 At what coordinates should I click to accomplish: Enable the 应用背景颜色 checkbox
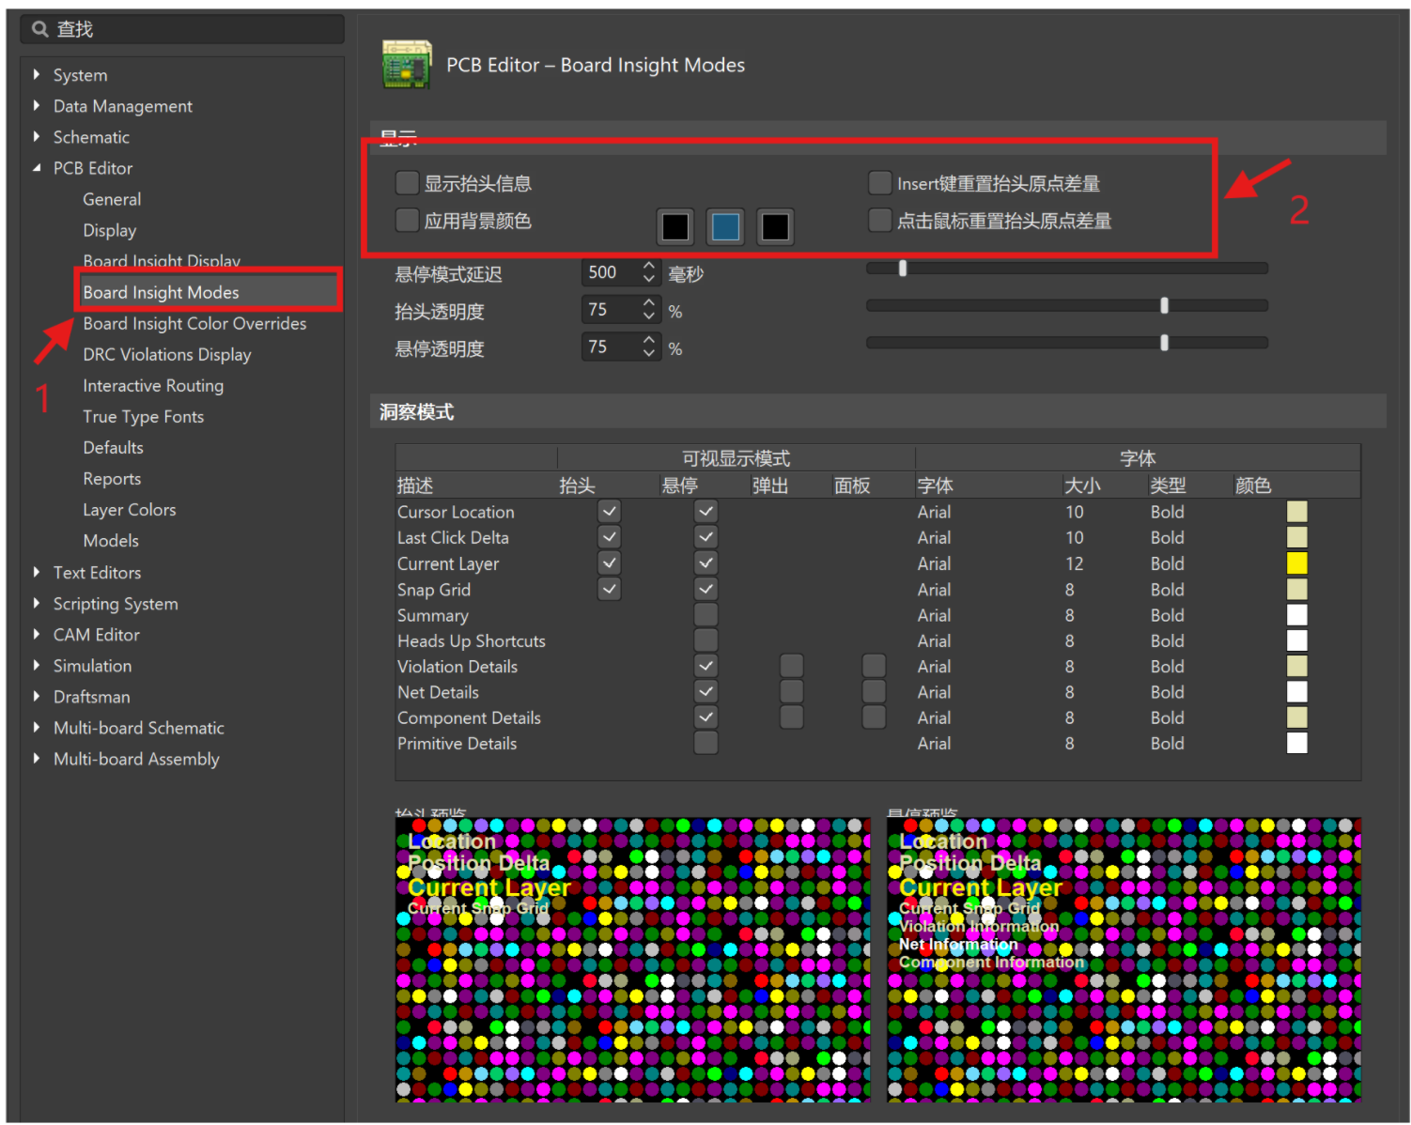[407, 220]
